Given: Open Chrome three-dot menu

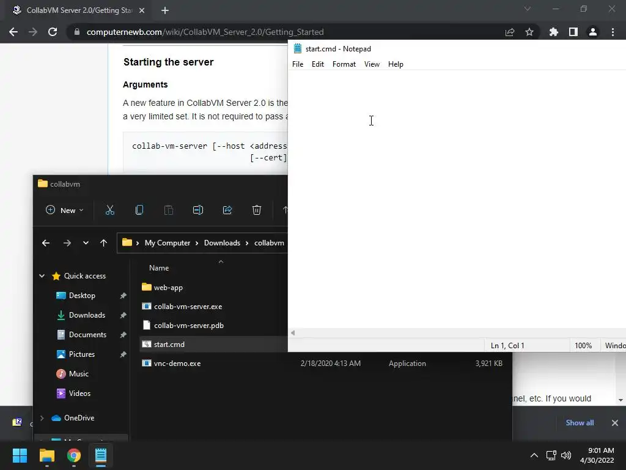Looking at the screenshot, I should tap(613, 32).
